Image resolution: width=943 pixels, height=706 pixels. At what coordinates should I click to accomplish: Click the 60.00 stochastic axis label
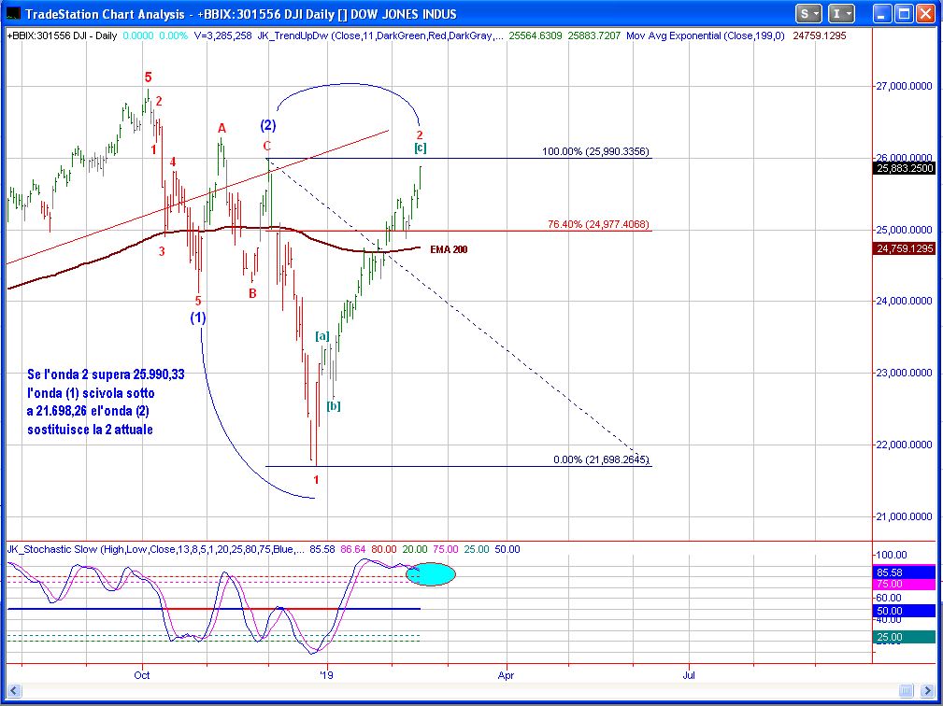[x=890, y=598]
